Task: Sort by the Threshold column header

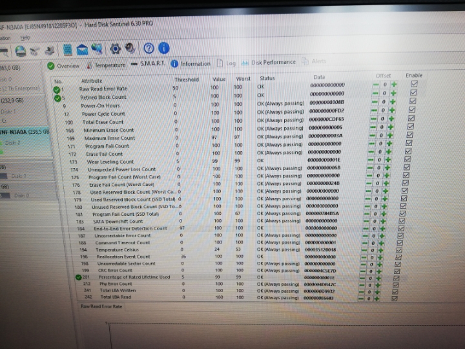Action: click(187, 79)
